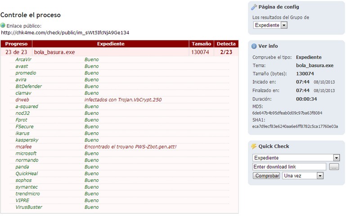Click the infectados con Trojan.VbCrypt.250 result

pyautogui.click(x=123, y=100)
